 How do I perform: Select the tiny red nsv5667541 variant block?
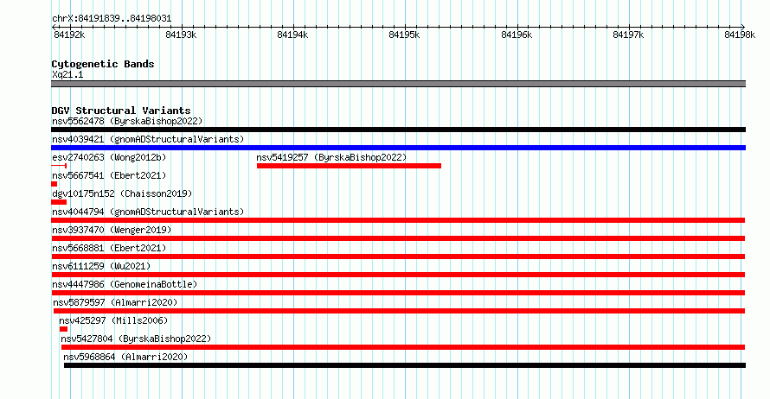coord(54,184)
